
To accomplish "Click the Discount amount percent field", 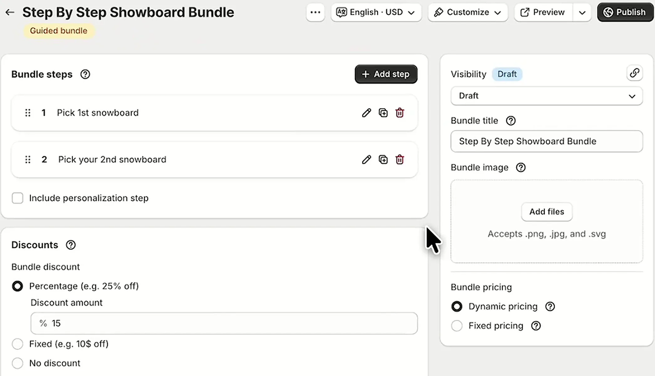I will pyautogui.click(x=224, y=323).
